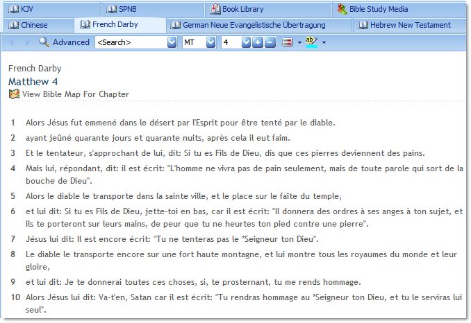Go to previous chapter with minus button
Viewport: 471px width, 323px height.
pos(270,42)
